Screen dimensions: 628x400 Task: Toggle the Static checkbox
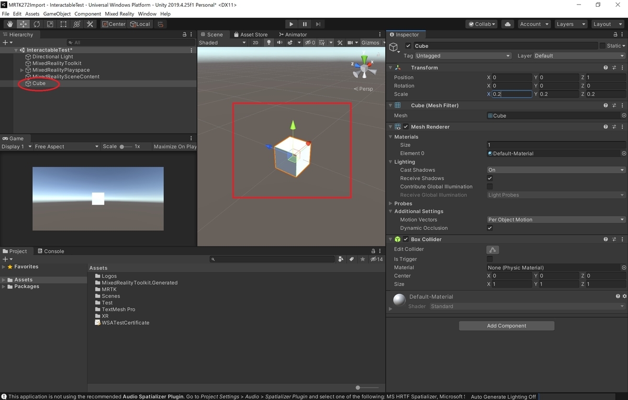pos(602,46)
